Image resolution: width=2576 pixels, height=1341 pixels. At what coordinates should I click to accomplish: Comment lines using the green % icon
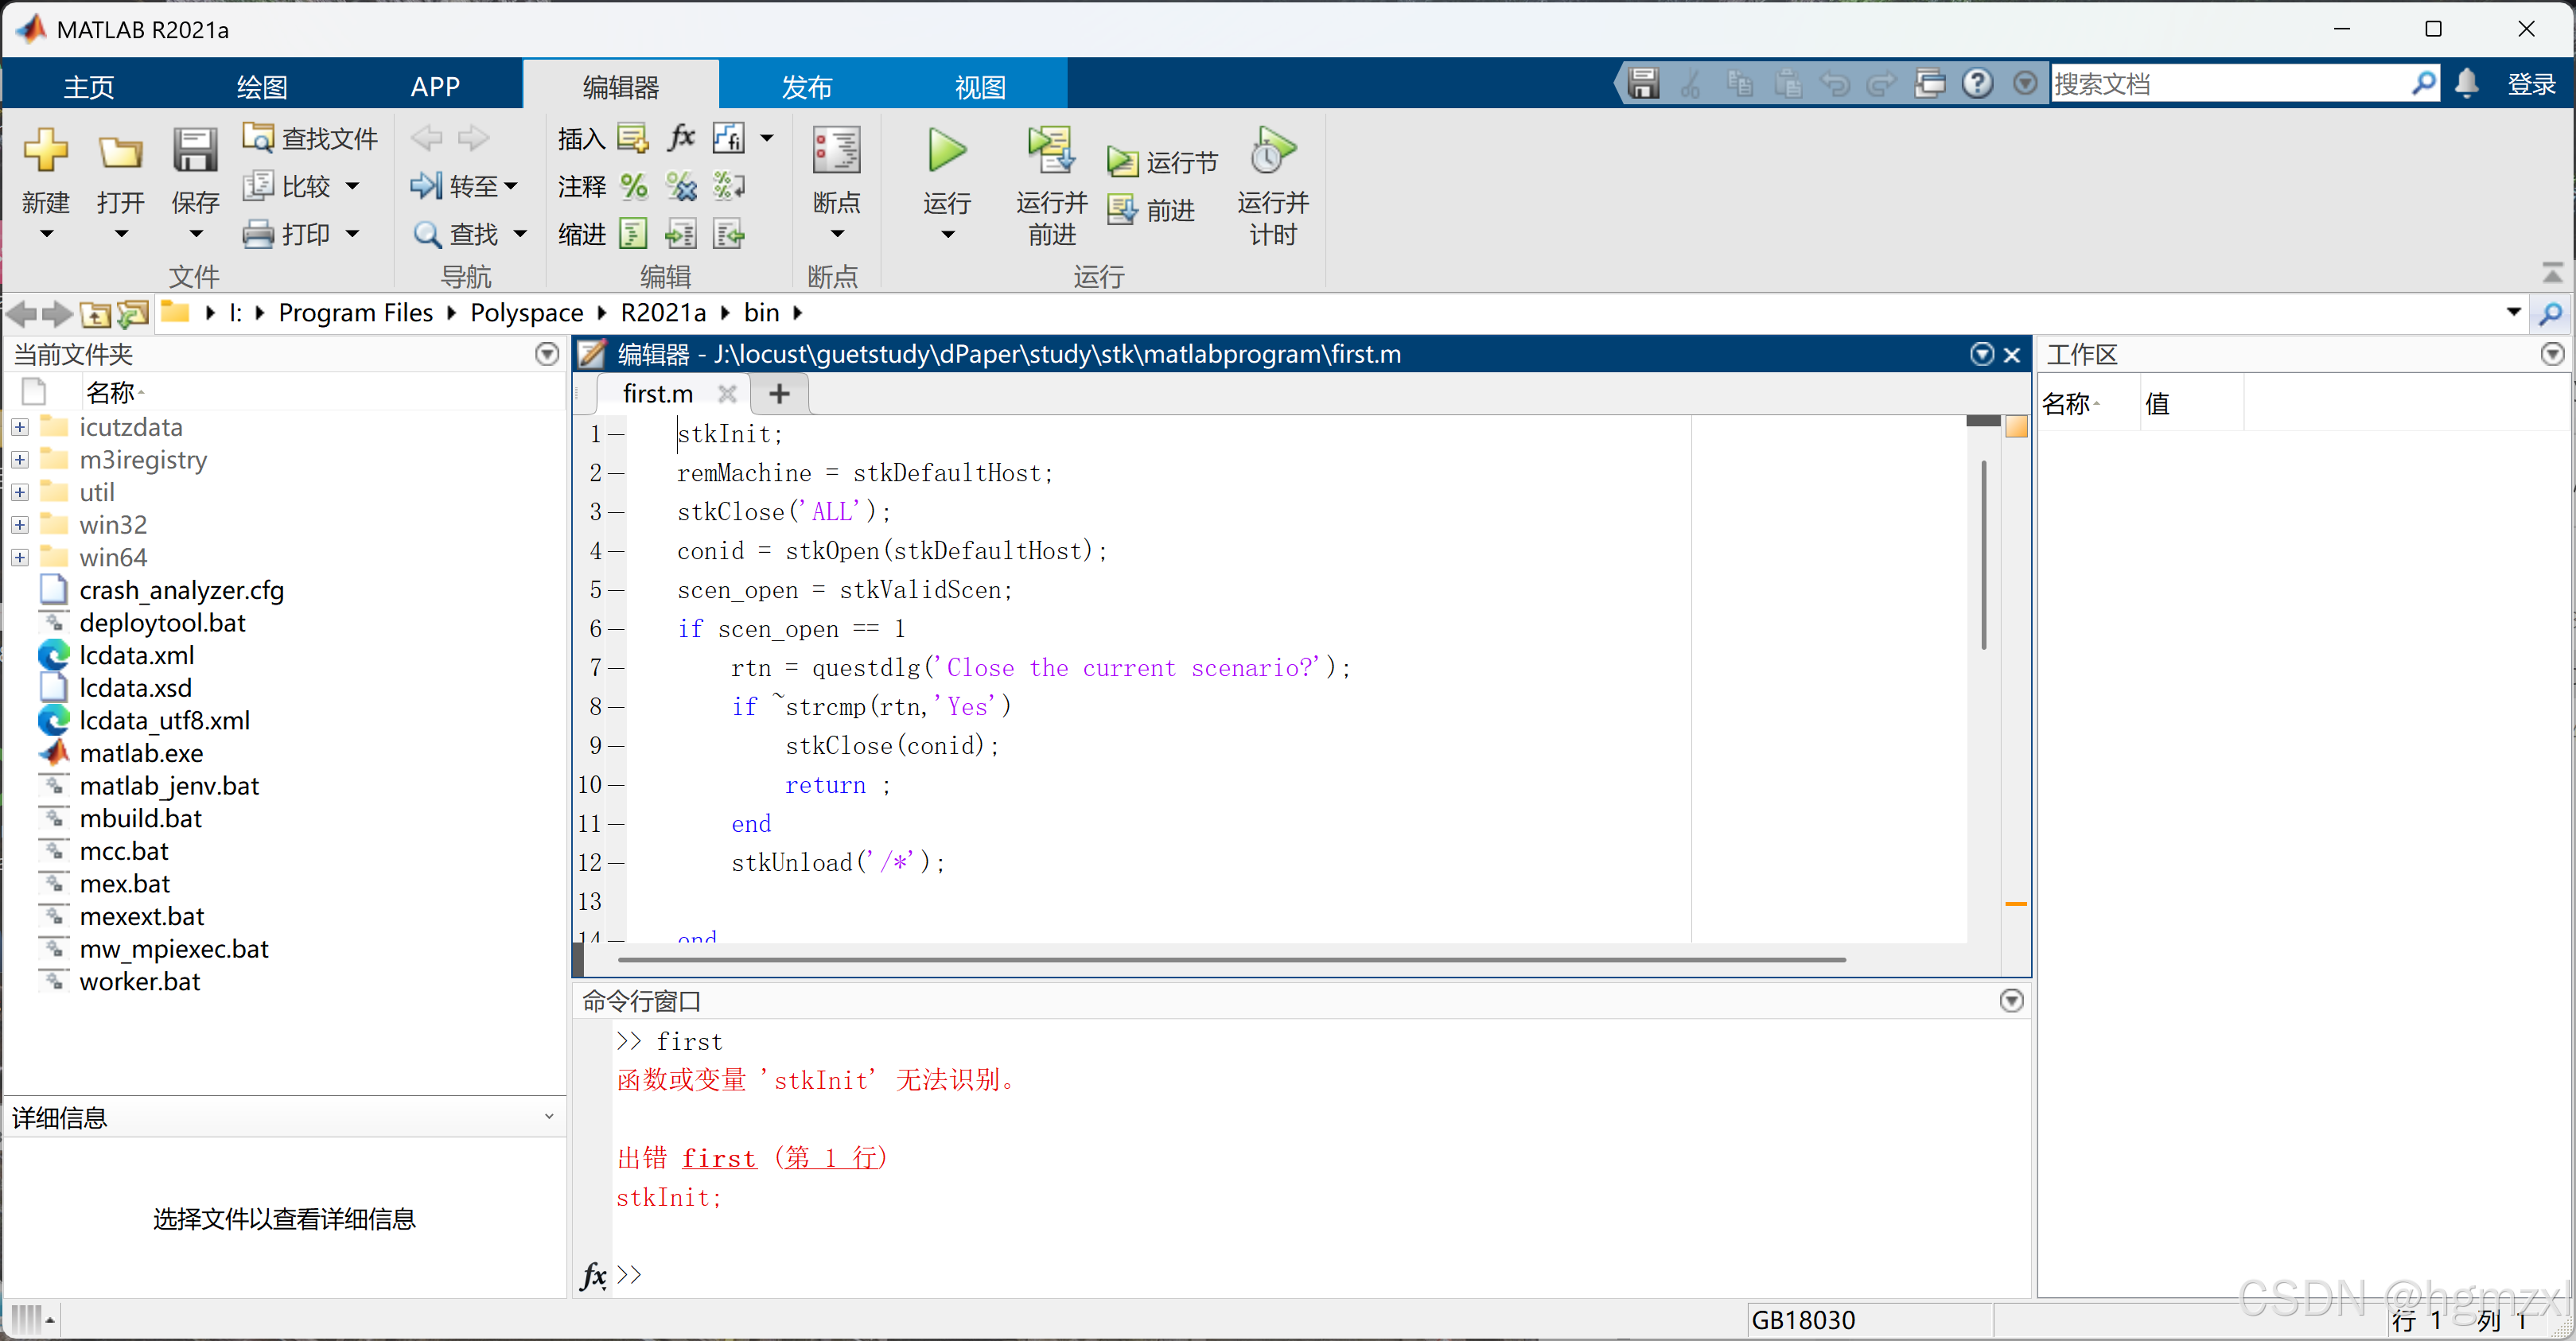point(633,185)
